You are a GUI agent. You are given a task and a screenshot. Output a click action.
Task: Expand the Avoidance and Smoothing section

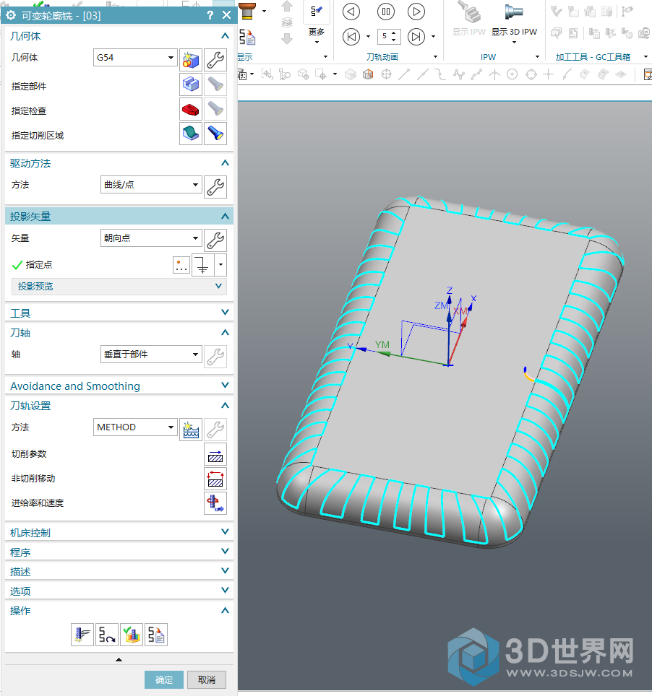pyautogui.click(x=119, y=386)
